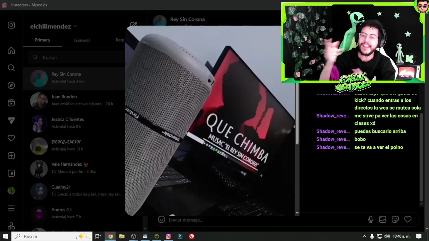This screenshot has width=429, height=241.
Task: Click the 10:40 a. m. clock
Action: (402, 236)
